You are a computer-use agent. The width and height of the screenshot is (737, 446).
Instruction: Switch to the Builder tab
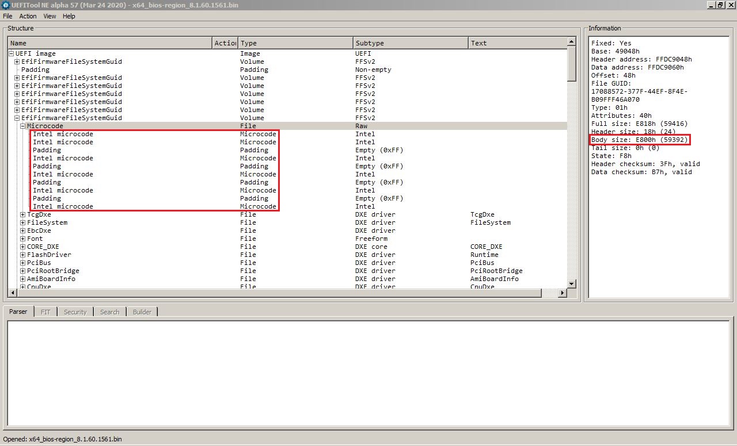[142, 312]
